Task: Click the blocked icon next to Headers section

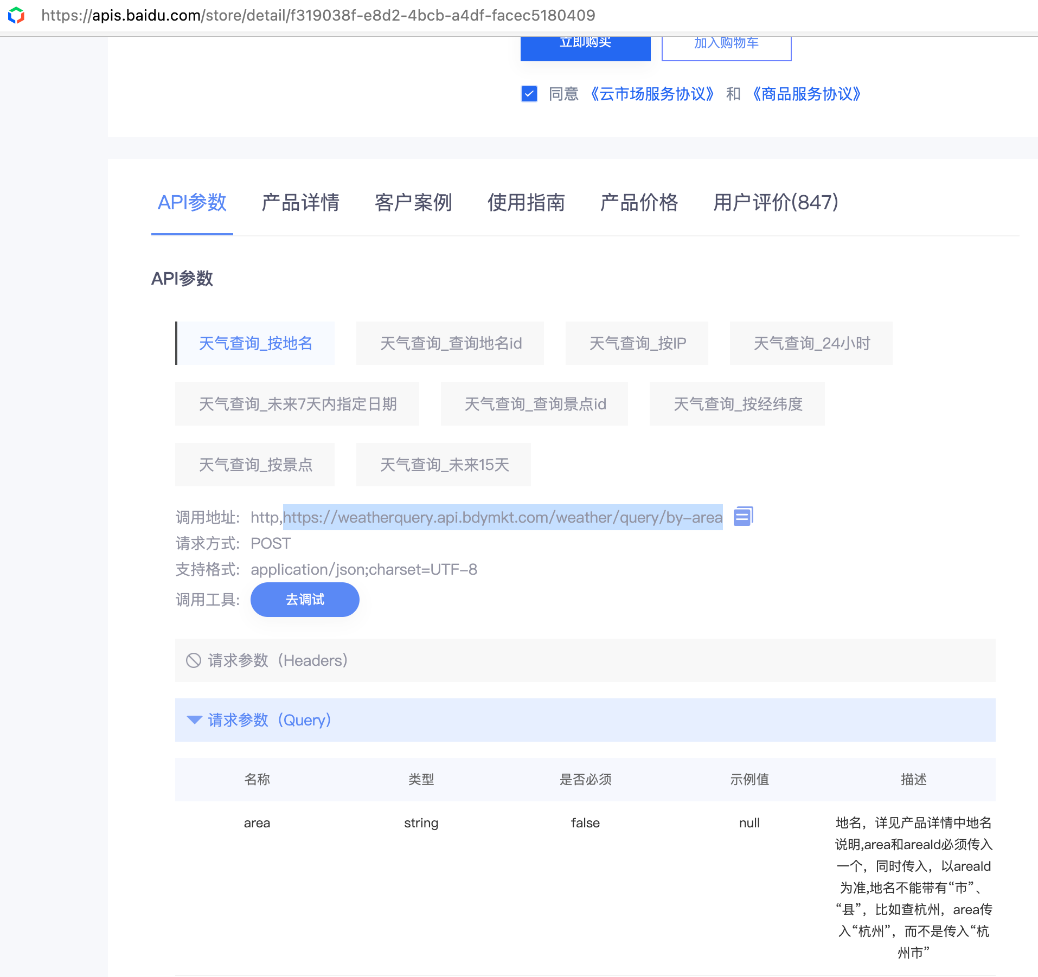Action: click(194, 660)
